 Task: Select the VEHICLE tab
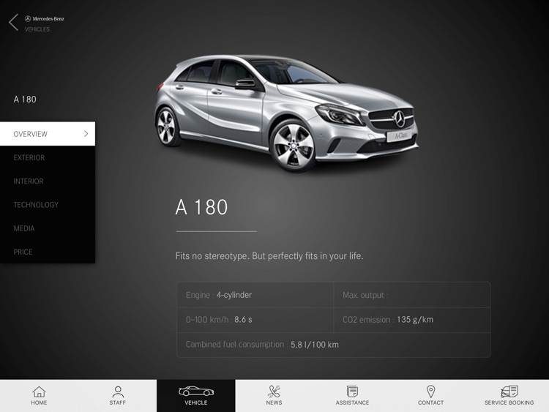click(x=196, y=396)
